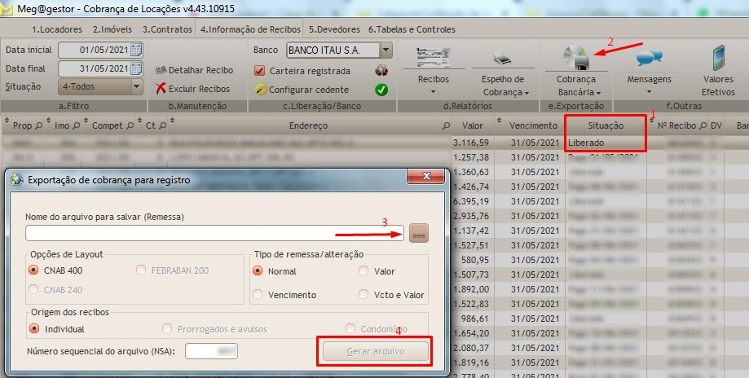
Task: Click the Recibos report icon
Action: (433, 58)
